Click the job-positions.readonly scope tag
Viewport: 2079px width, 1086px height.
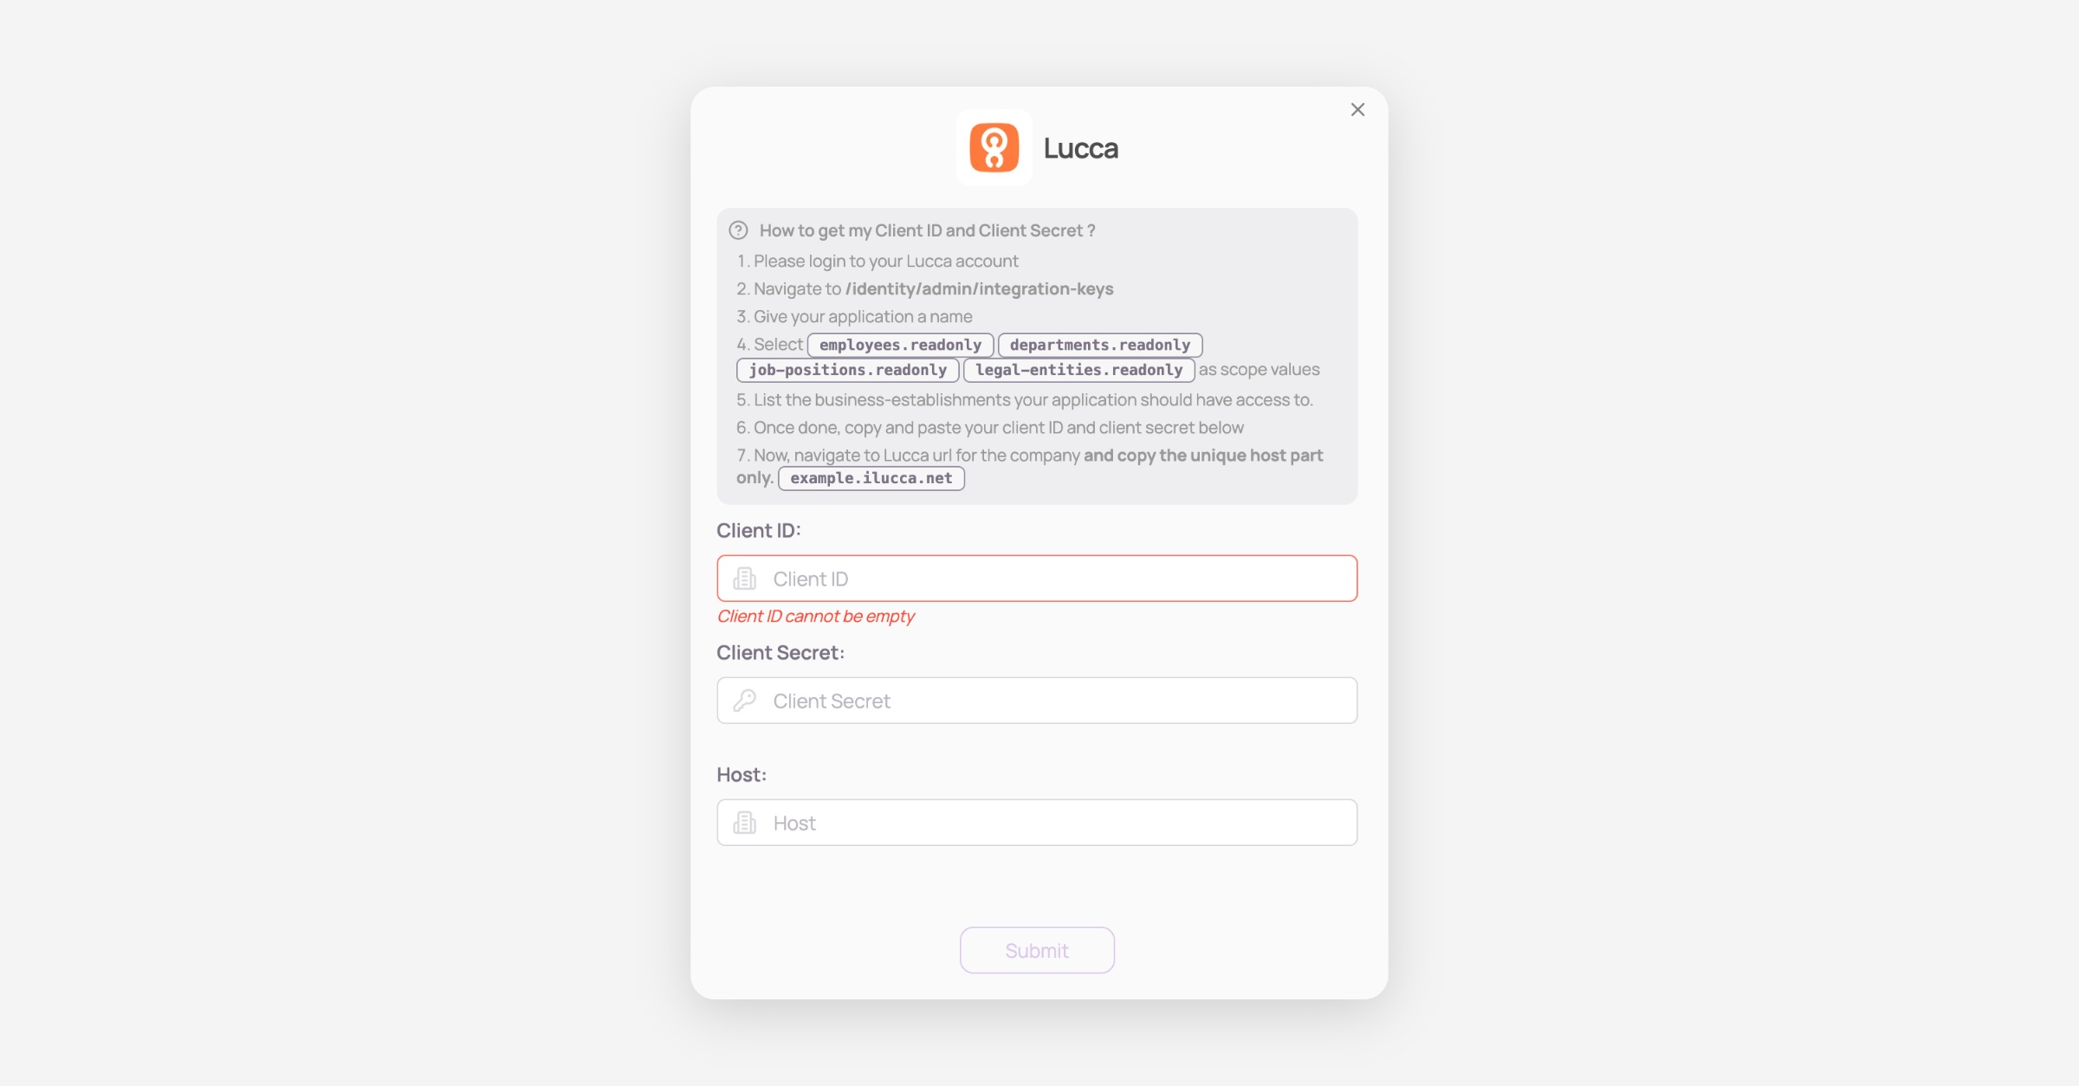click(x=847, y=370)
